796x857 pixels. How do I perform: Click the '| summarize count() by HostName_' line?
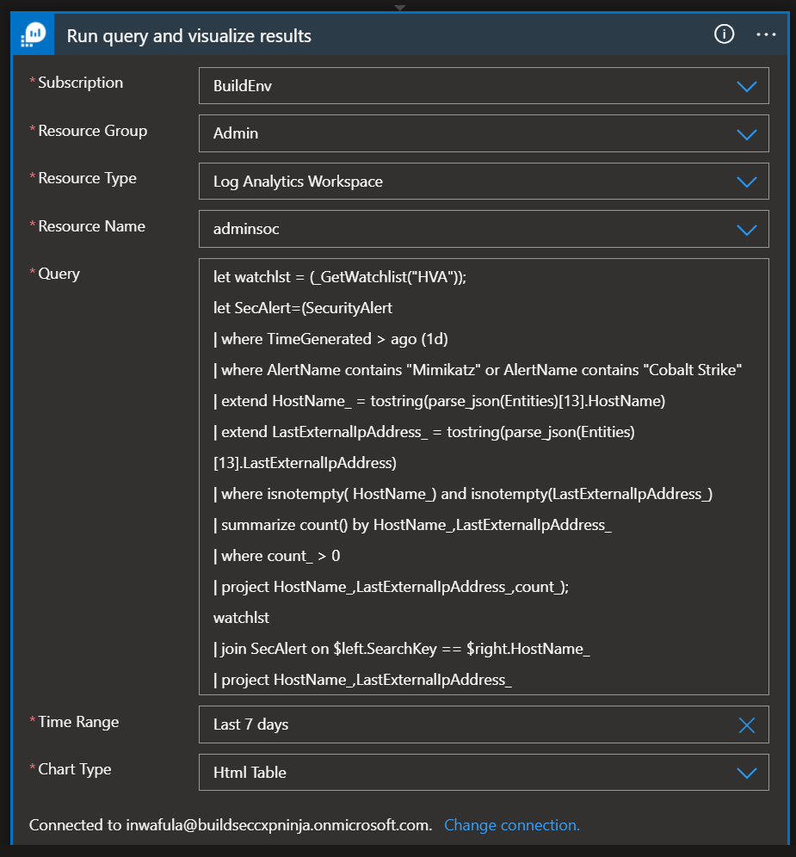click(412, 525)
